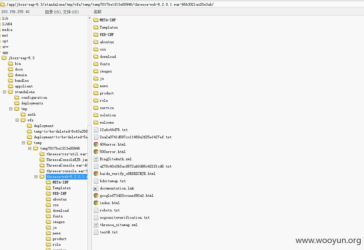
Task: Click the 名称 column header
Action: (x=98, y=12)
